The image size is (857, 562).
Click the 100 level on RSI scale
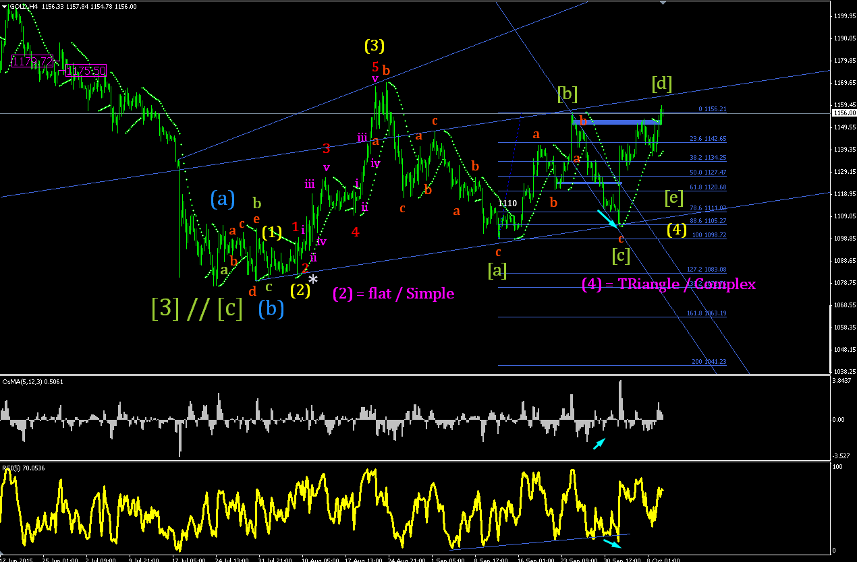[839, 467]
